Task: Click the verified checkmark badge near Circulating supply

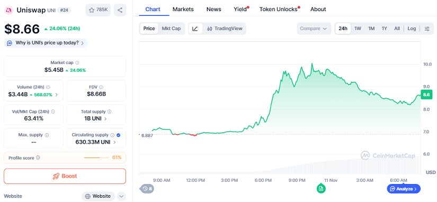Action: click(x=119, y=135)
